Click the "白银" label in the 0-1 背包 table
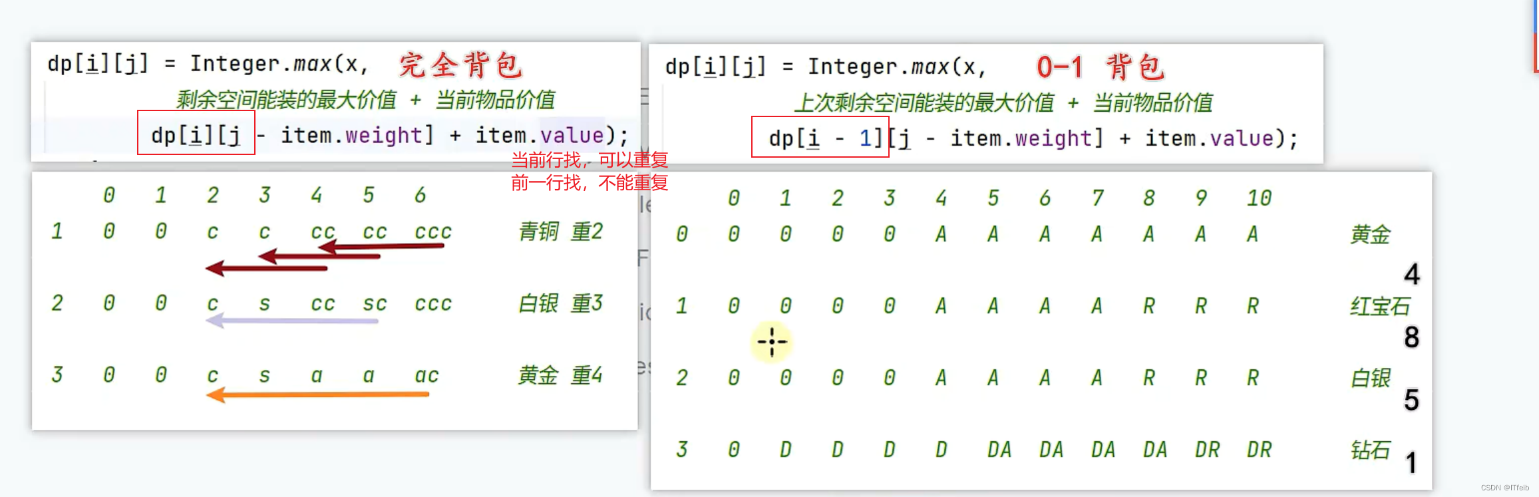The height and width of the screenshot is (497, 1539). point(1370,378)
